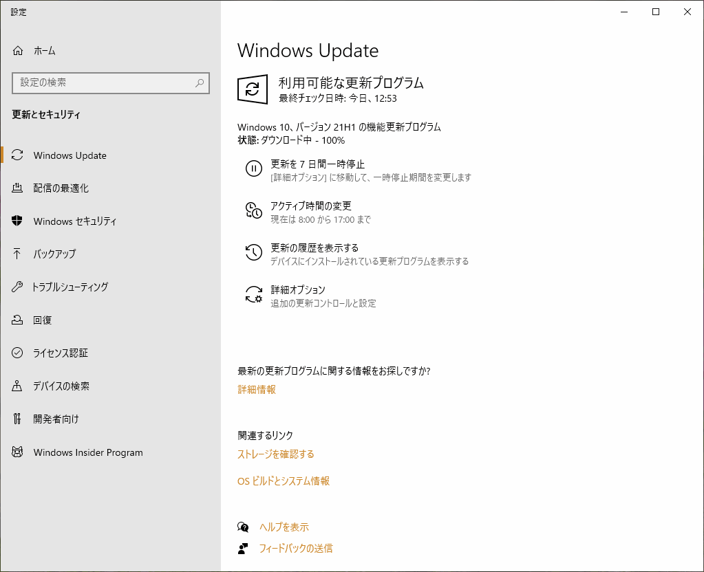Click the 21H1 の機能更新プログラム line
704x572 pixels.
tap(339, 127)
